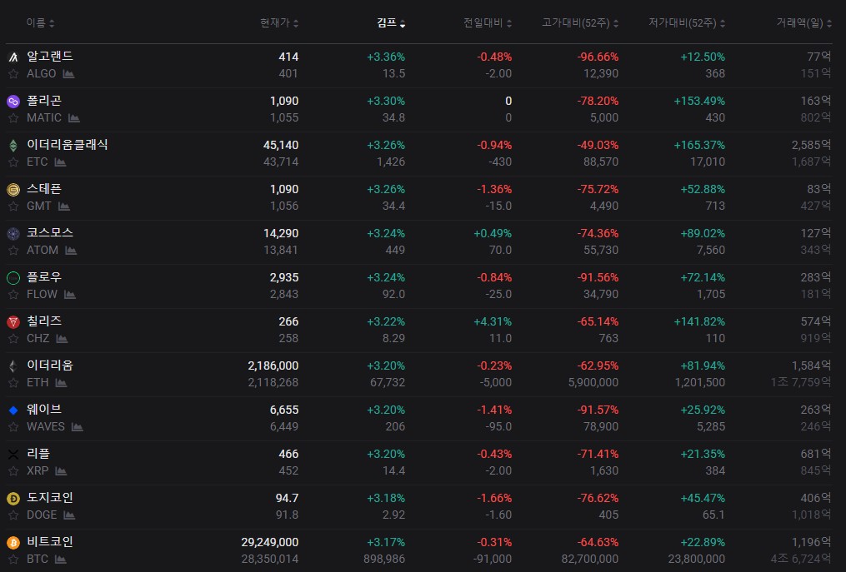The height and width of the screenshot is (572, 846).
Task: Select ALGO 52-week high change -96.66%
Action: pyautogui.click(x=598, y=57)
